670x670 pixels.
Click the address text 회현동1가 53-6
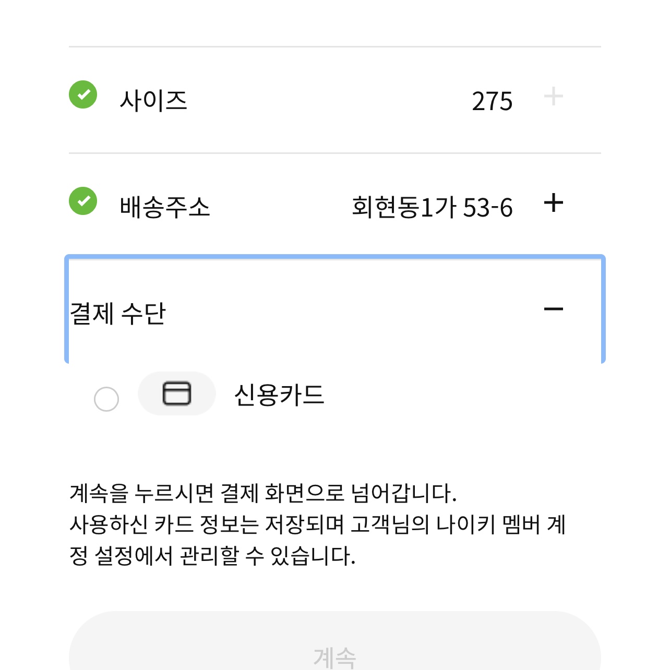point(433,207)
